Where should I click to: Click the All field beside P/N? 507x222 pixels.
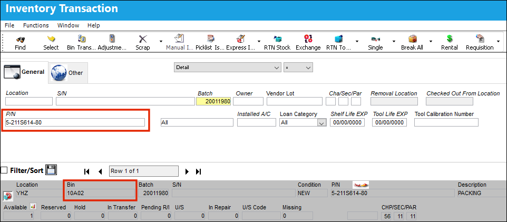coord(197,122)
